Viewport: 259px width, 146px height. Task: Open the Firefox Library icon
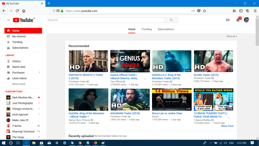234,11
